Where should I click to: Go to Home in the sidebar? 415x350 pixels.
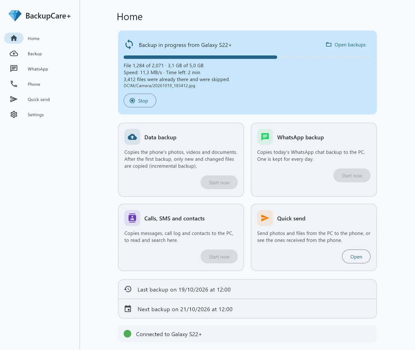34,38
